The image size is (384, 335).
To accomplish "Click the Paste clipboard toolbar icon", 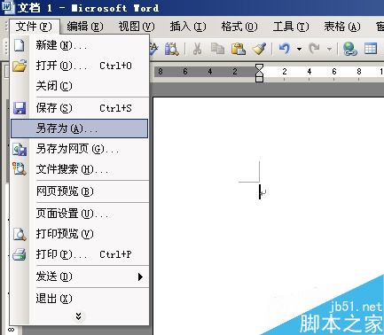I will [x=239, y=49].
